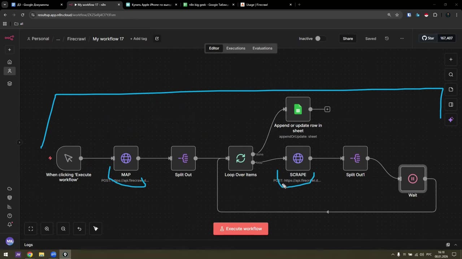The height and width of the screenshot is (259, 462).
Task: Select the Loop Over Items node
Action: [241, 158]
